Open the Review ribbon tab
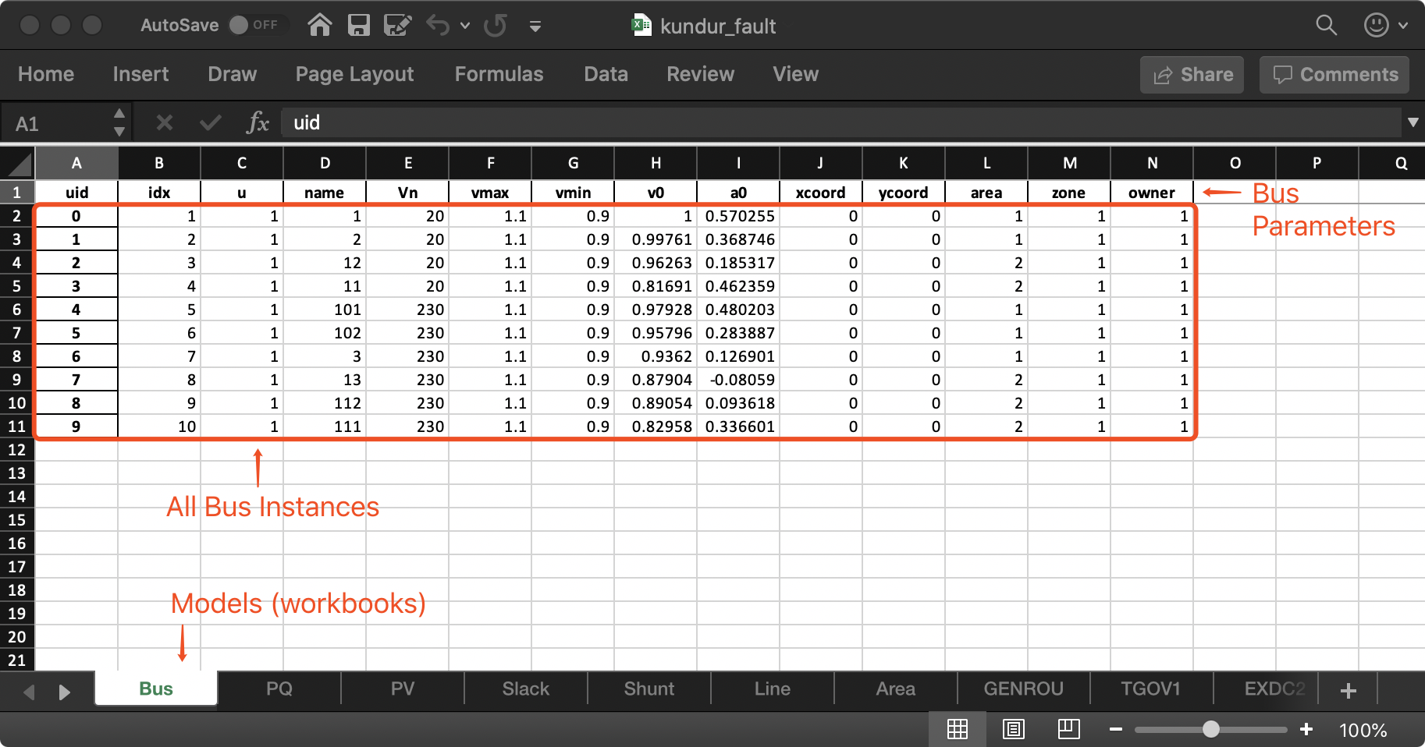 [700, 74]
